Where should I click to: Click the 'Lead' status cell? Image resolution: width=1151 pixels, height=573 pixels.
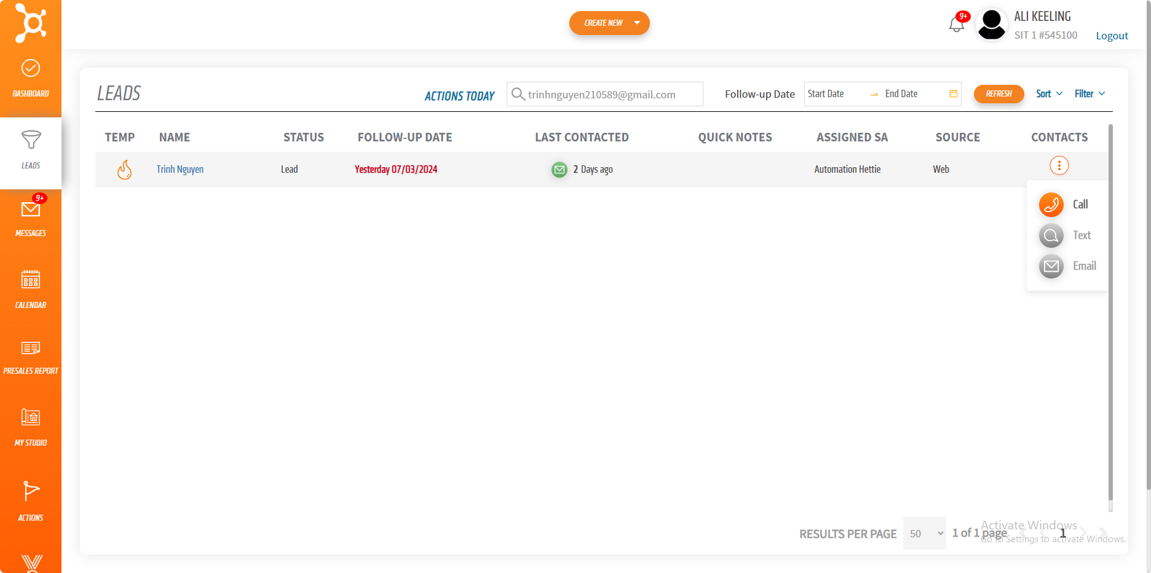pos(289,169)
